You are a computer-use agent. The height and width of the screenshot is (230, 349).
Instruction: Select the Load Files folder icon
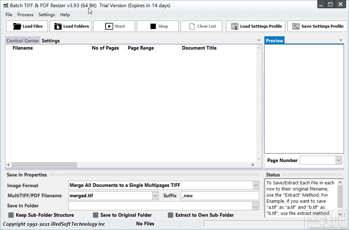pyautogui.click(x=17, y=26)
